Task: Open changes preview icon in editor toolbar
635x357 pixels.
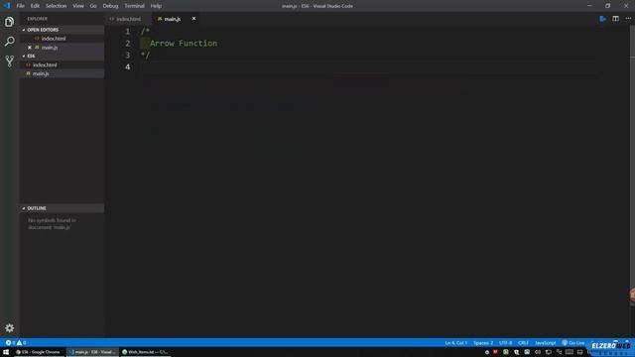Action: 602,19
